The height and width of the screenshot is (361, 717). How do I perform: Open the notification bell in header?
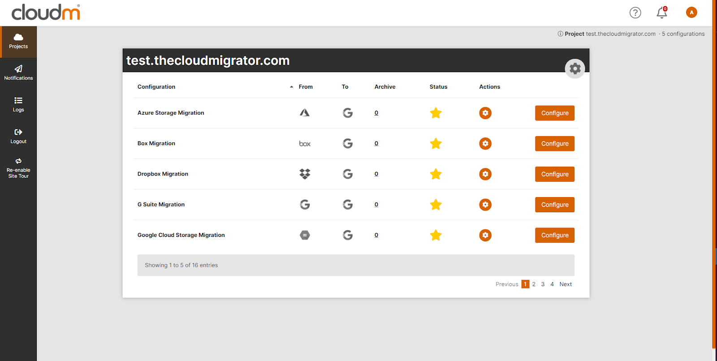[662, 13]
